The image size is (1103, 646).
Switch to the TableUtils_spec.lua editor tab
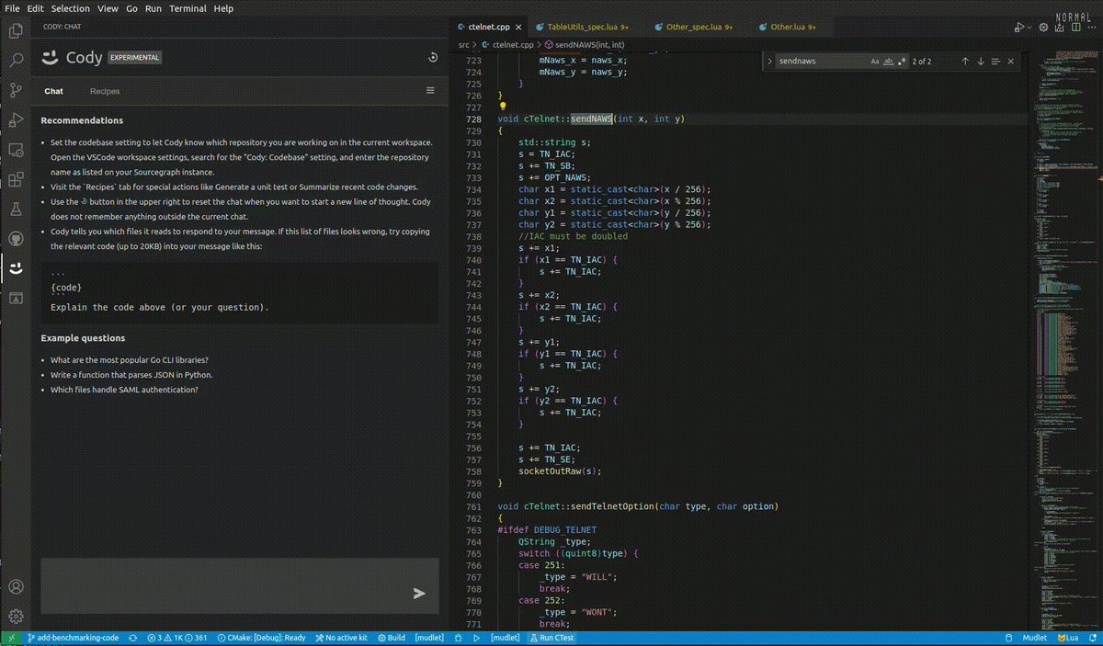581,28
